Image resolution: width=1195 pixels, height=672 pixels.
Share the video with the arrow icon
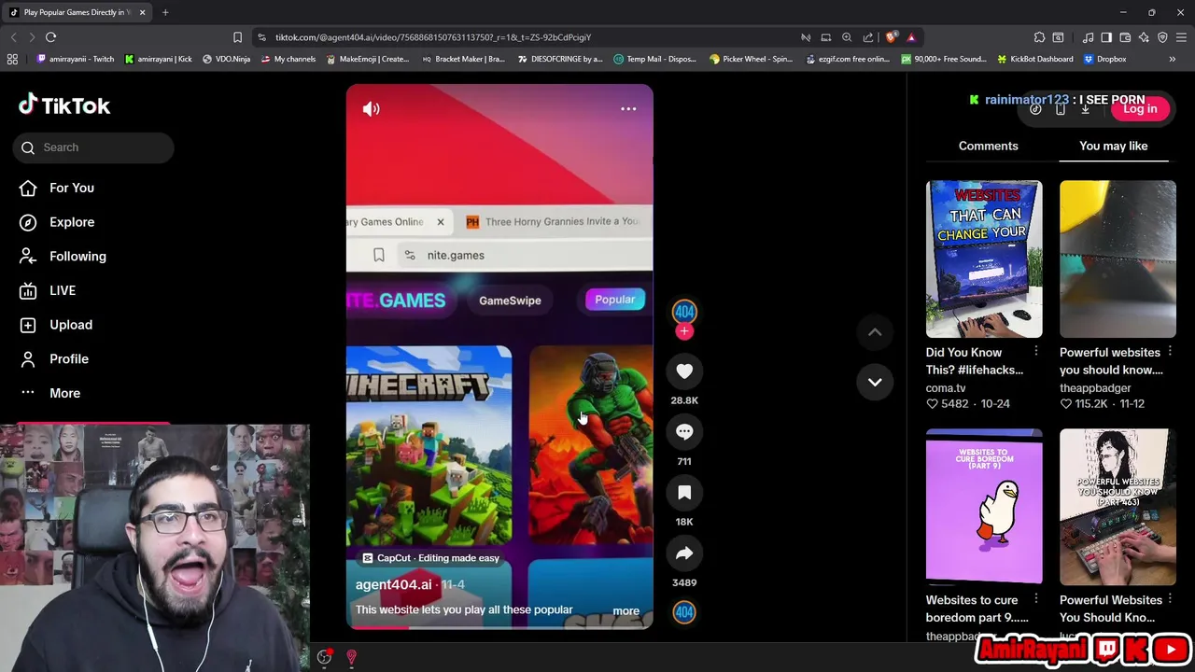click(684, 553)
